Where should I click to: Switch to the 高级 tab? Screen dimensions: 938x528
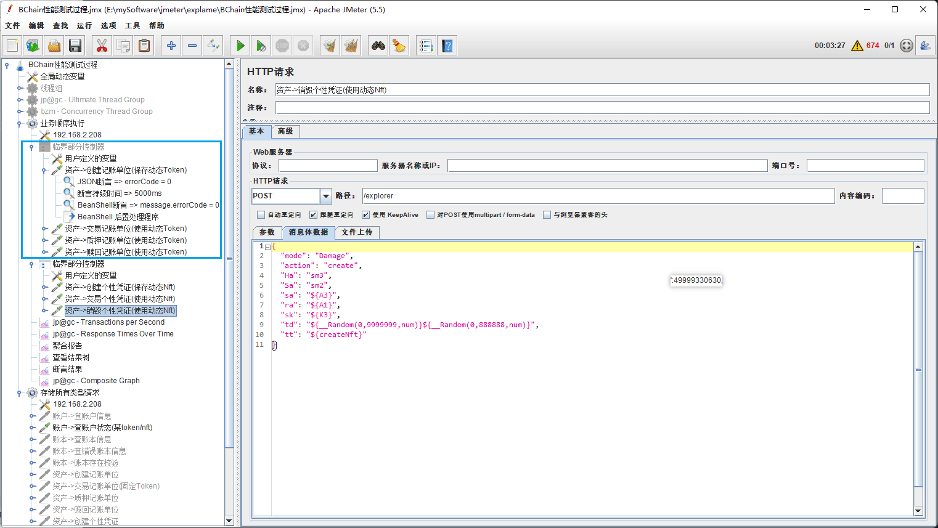pyautogui.click(x=285, y=131)
